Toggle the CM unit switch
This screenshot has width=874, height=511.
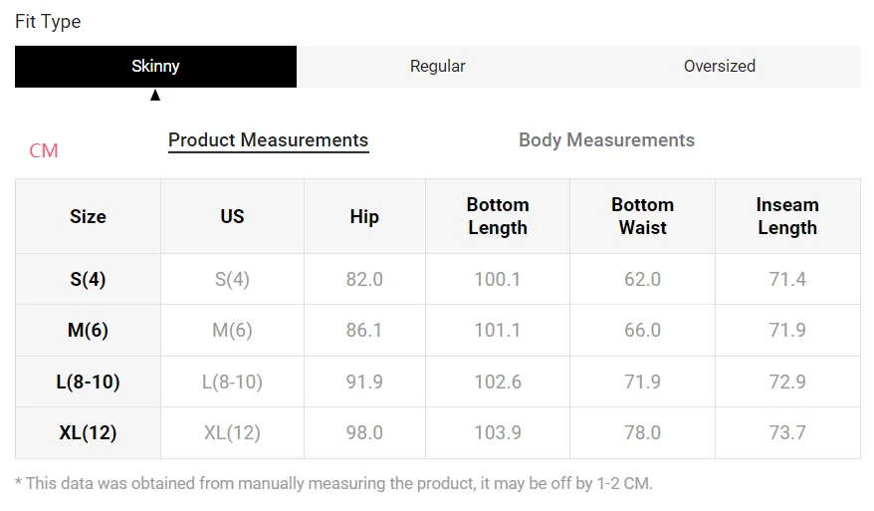click(44, 150)
